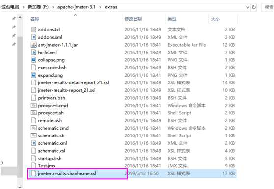Click the navigation pane scrollbar thumb

(x=20, y=107)
